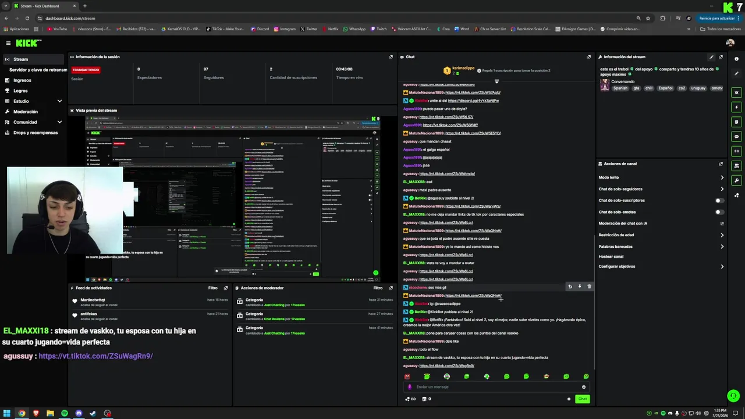Open Spotify from taskbar
This screenshot has width=745, height=419.
65,413
